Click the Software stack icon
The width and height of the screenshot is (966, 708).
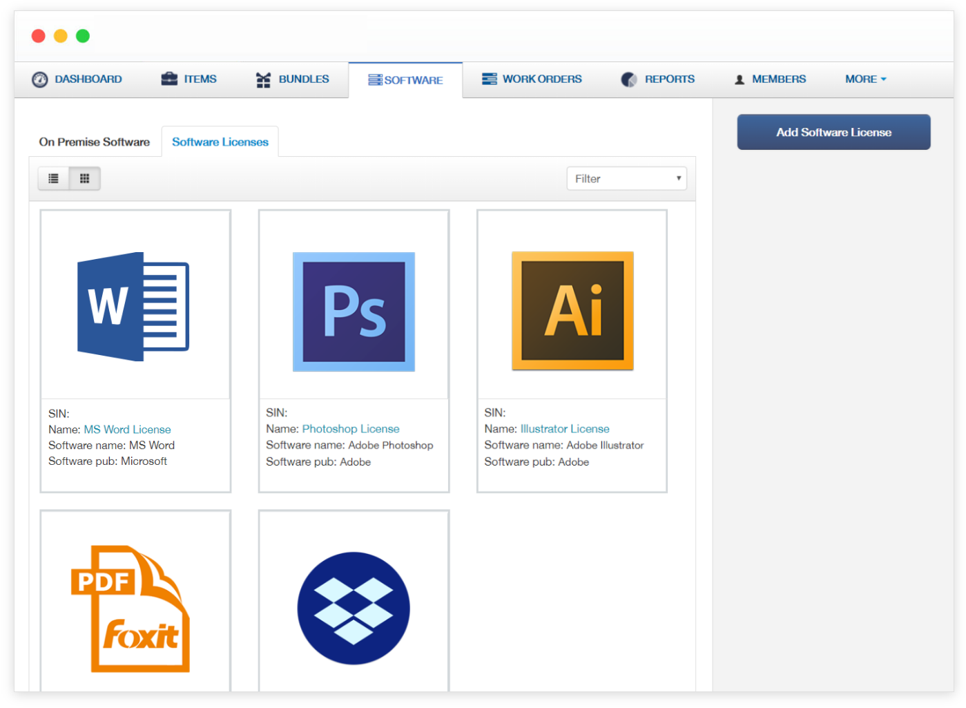pos(376,79)
